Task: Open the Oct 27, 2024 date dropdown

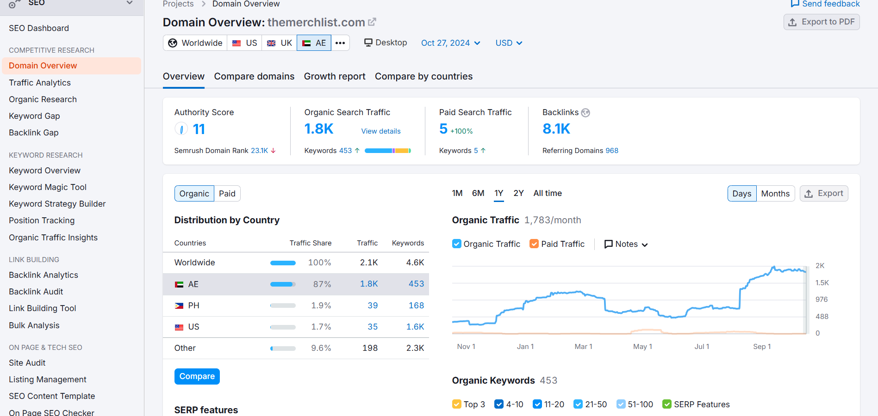Action: coord(450,43)
